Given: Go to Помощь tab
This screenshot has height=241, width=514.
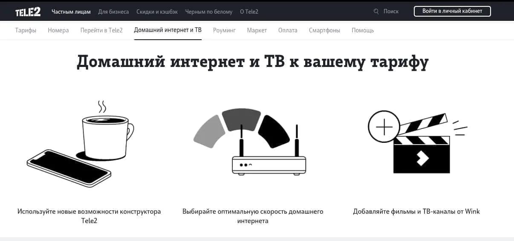Looking at the screenshot, I should click(363, 30).
